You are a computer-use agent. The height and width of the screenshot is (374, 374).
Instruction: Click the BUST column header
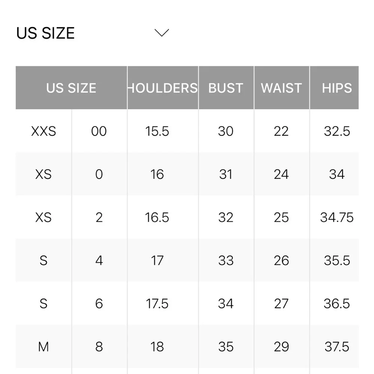(x=226, y=88)
